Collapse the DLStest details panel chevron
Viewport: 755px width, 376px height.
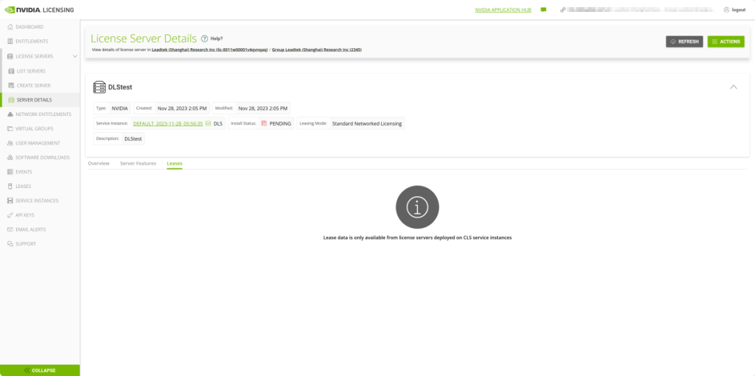coord(733,87)
